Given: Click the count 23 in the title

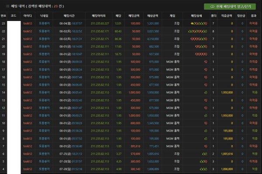Looking at the screenshot, I should pos(55,6).
